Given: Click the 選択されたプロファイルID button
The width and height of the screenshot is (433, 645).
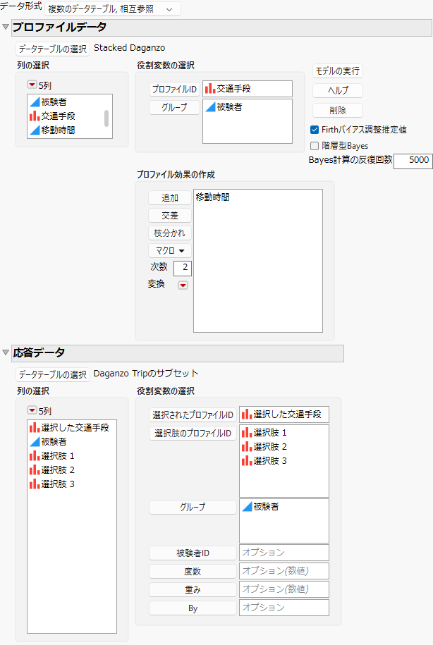Looking at the screenshot, I should tap(193, 415).
